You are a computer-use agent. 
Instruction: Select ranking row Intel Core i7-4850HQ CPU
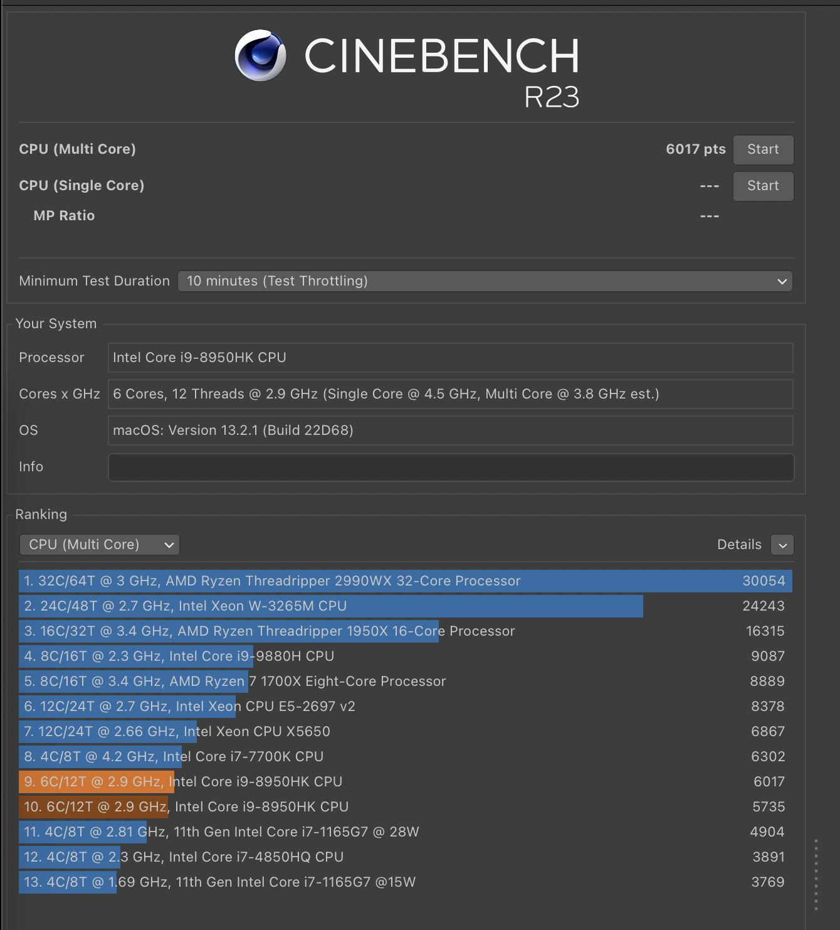(x=406, y=857)
